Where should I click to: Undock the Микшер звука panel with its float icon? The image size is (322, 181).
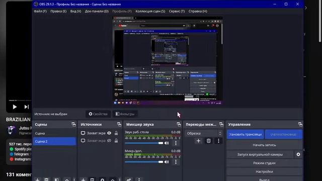point(179,124)
